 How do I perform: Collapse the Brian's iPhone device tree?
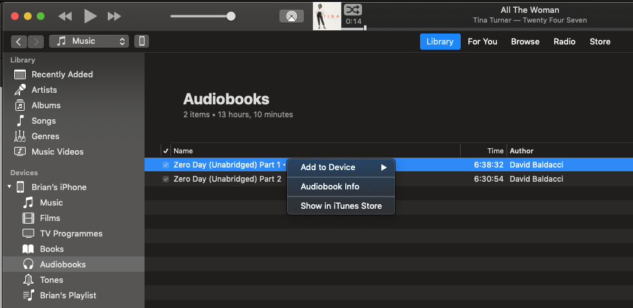[x=10, y=187]
